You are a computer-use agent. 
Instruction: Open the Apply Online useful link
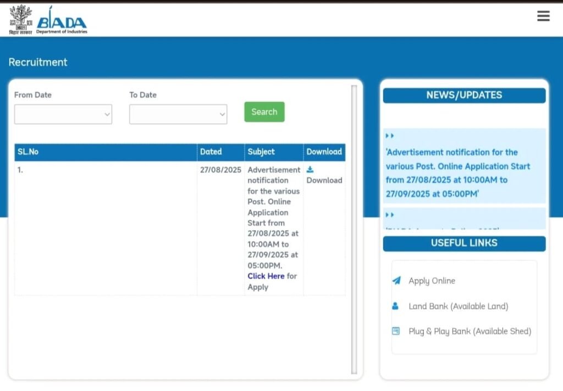click(x=432, y=281)
